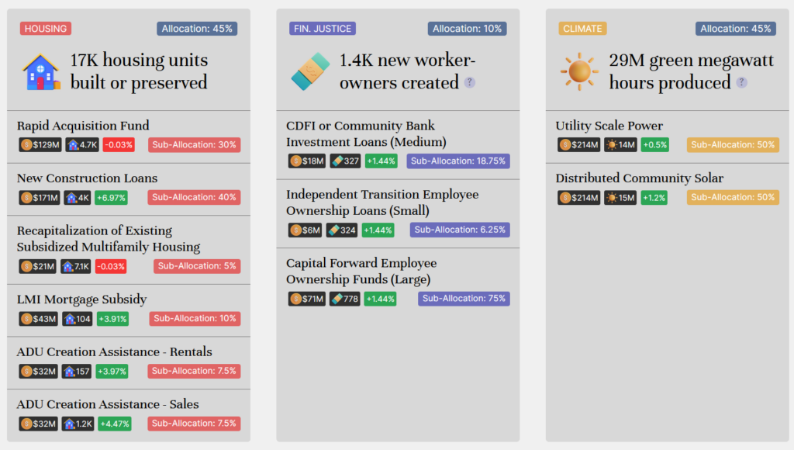
Task: Click Sub-Allocation: 50% on Distributed Community Solar
Action: tap(733, 197)
